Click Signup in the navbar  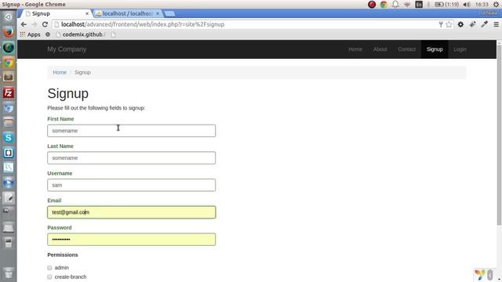435,49
